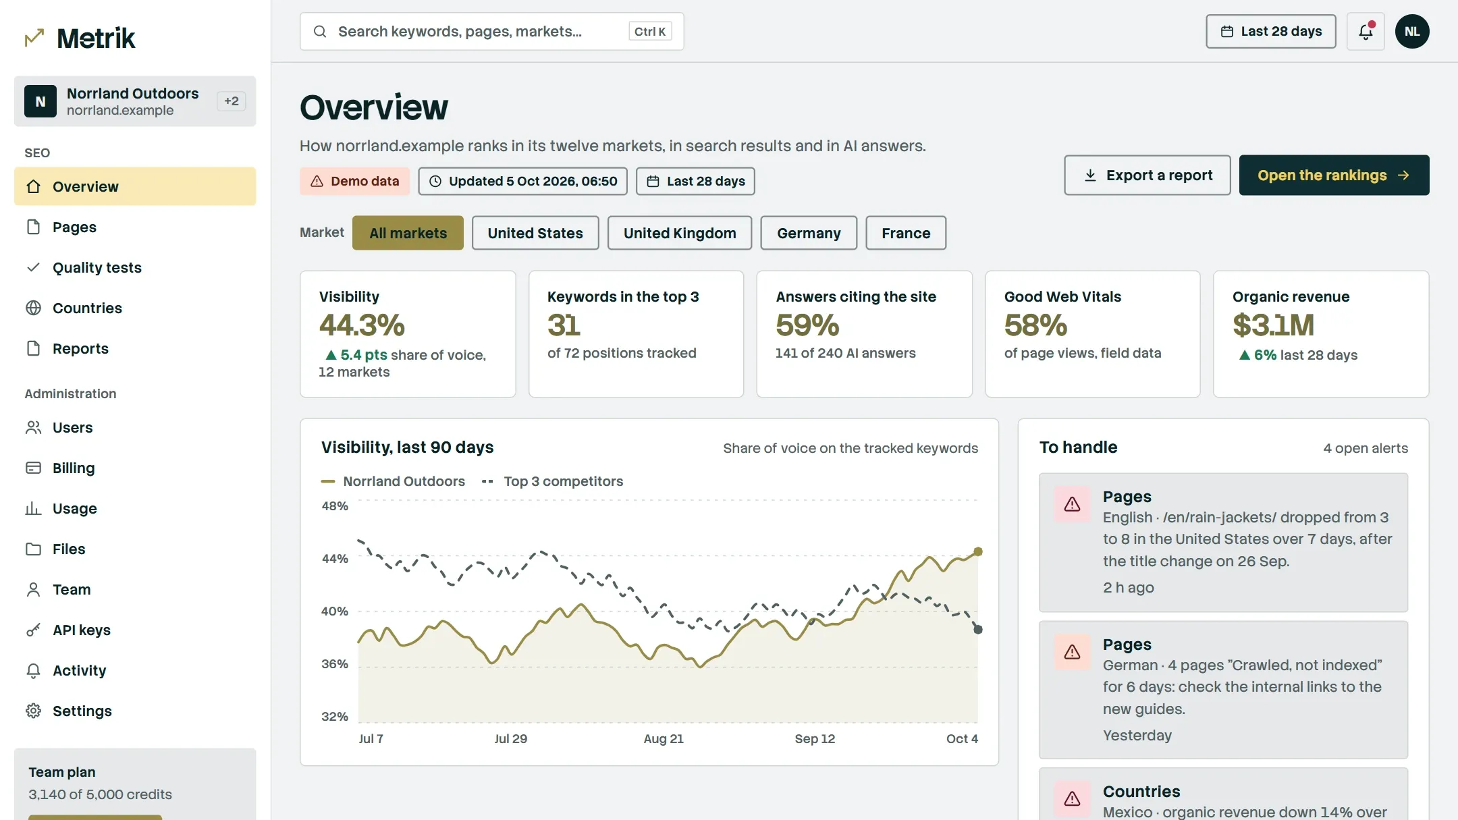Click the Settings gear icon

(33, 711)
